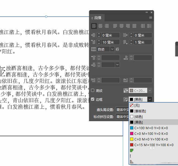This screenshot has width=178, height=166.
Task: Select align away from spine icon
Action: (149, 26)
